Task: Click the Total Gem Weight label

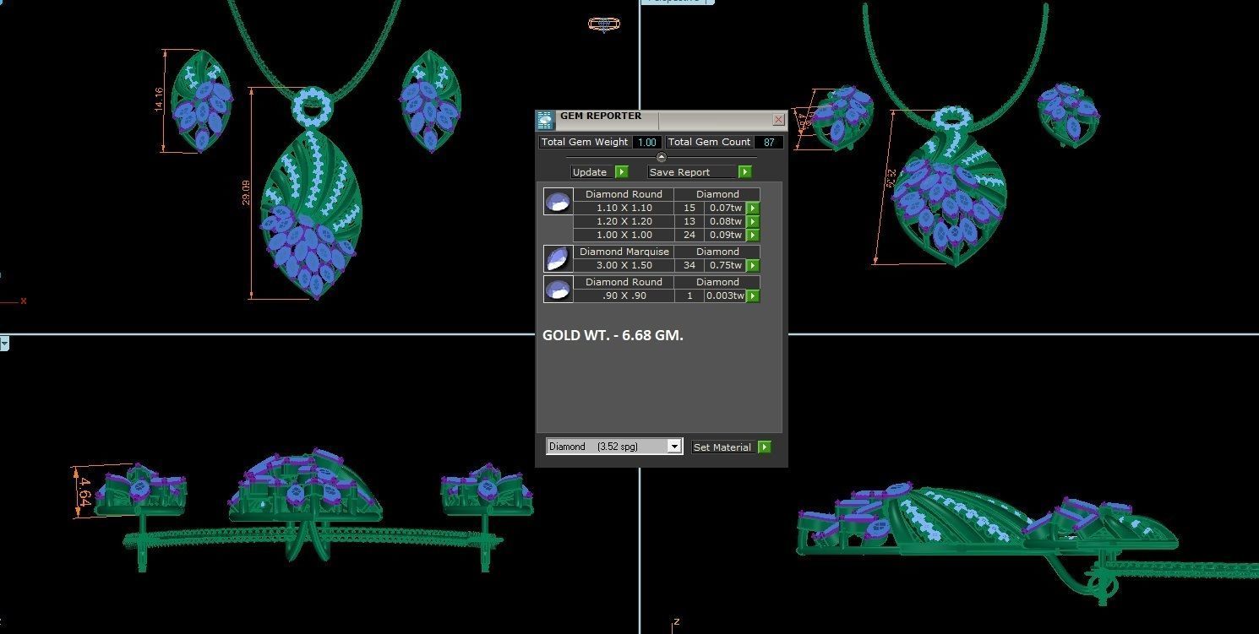Action: pos(585,142)
